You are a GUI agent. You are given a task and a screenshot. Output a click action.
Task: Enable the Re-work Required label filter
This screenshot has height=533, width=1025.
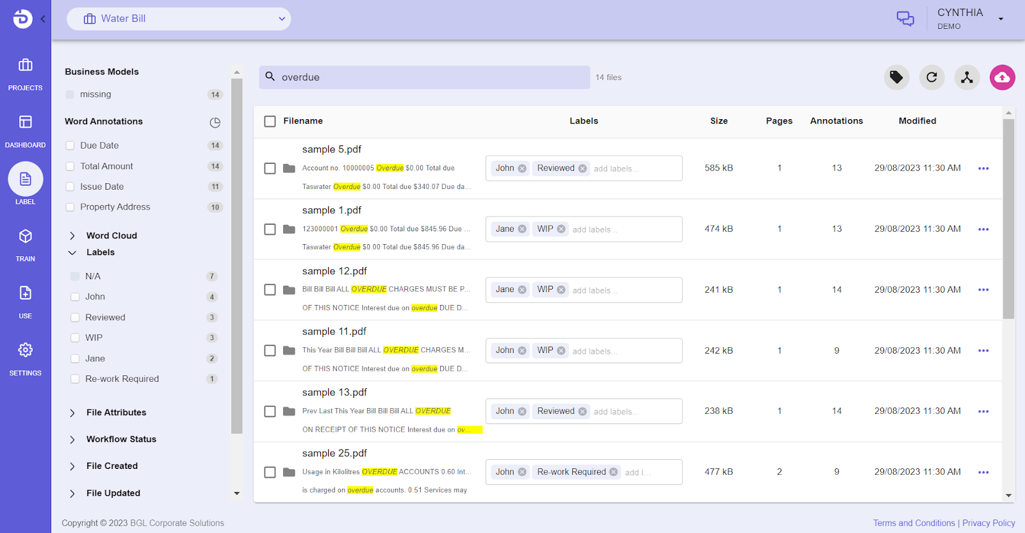point(75,379)
